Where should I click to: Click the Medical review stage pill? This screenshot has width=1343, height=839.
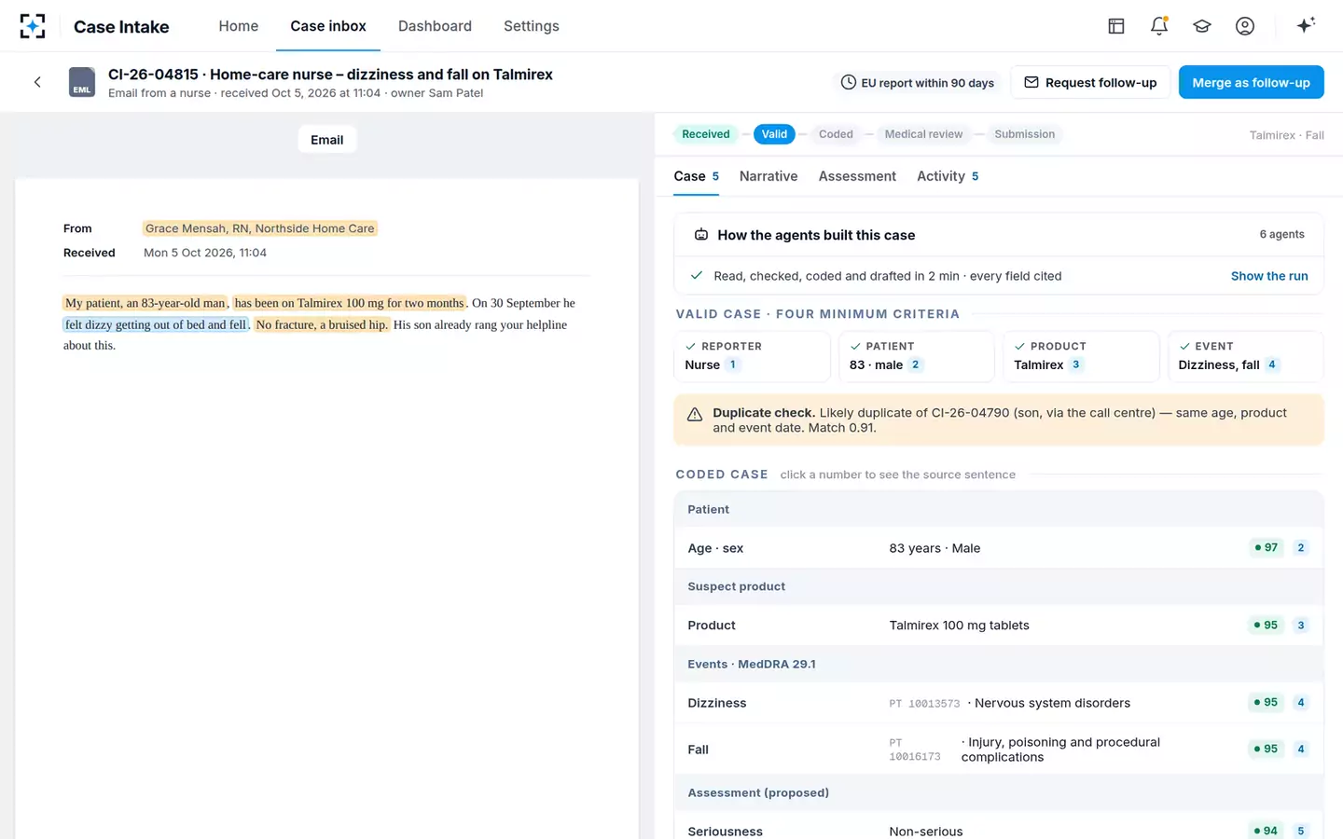[923, 134]
